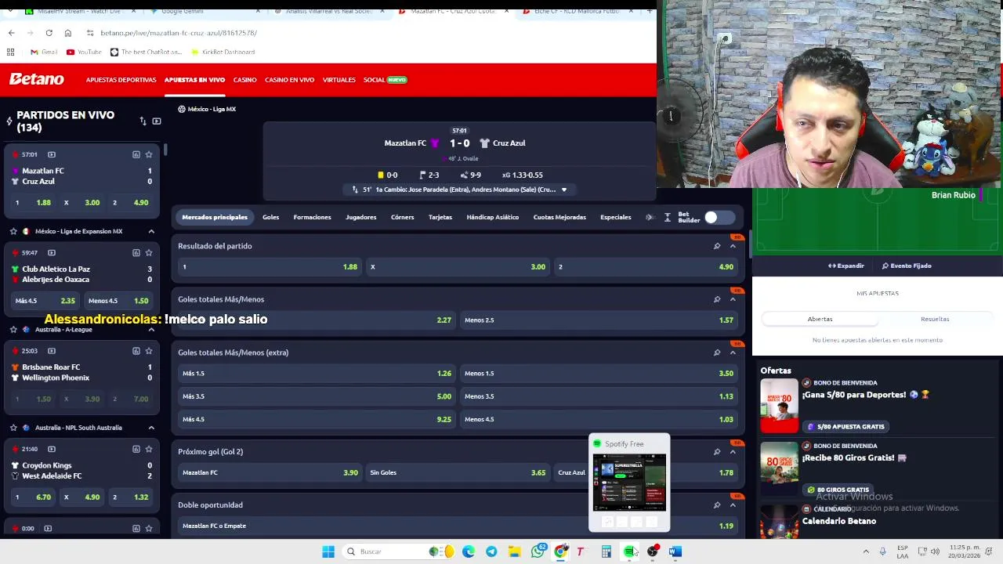The width and height of the screenshot is (1003, 564).
Task: Favorite the Brisbane Roar FC match
Action: point(148,351)
